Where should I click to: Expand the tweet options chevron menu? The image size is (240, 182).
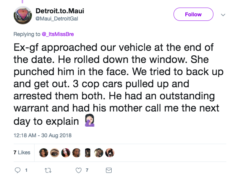(x=223, y=15)
